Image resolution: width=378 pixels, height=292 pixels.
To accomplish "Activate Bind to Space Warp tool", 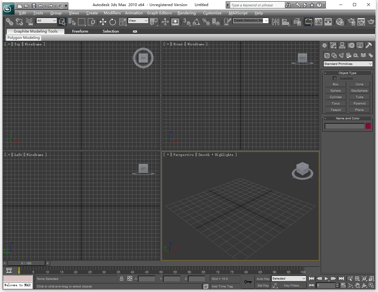I will pos(29,22).
